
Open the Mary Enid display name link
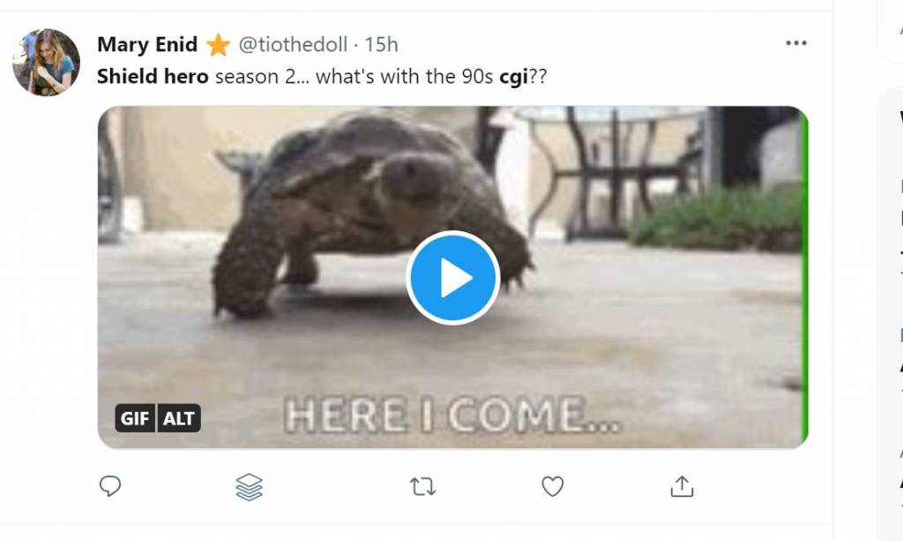point(147,44)
